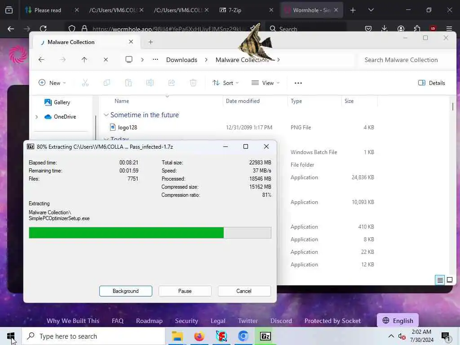Cancel the 7-Zip extraction

pos(244,291)
